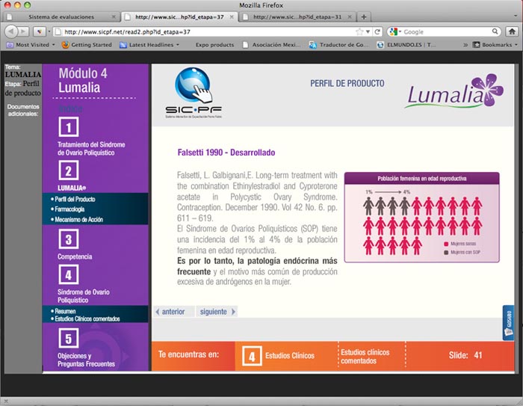Select LUMALIA section label
Viewport: 523px width, 406px height.
(x=72, y=188)
